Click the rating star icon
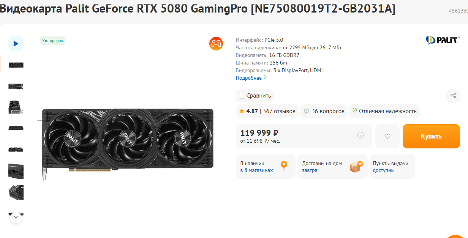 (242, 111)
